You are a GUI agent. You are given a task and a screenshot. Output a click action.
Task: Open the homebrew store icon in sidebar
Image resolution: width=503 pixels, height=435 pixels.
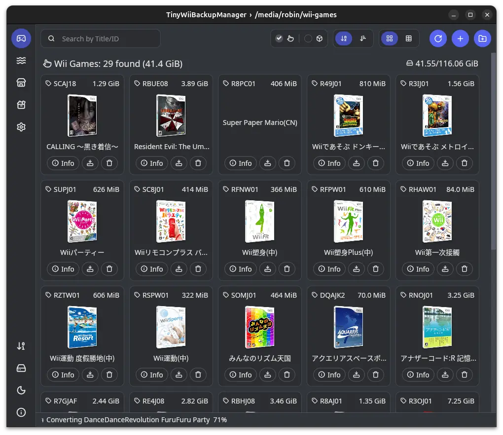21,83
